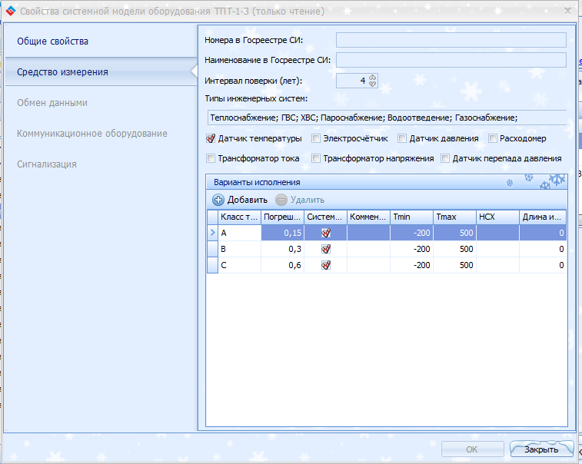Open the Общие свойства section
The width and height of the screenshot is (582, 464).
click(x=53, y=41)
